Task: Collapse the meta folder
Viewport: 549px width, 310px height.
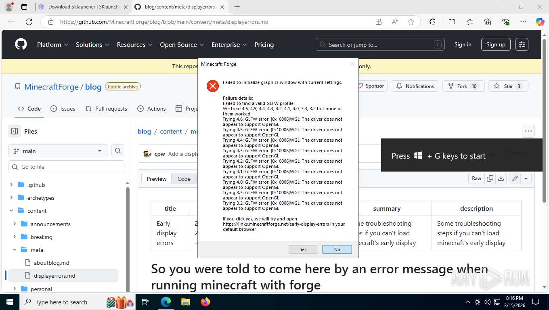Action: click(15, 250)
